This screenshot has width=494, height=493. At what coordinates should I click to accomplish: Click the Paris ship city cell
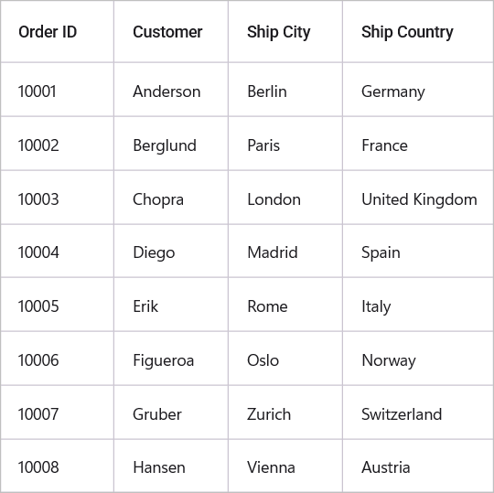(x=285, y=144)
